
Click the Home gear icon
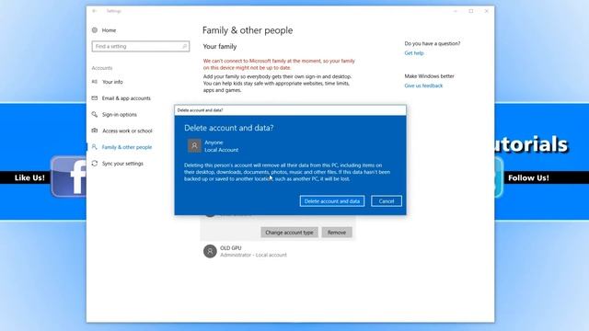coord(95,30)
